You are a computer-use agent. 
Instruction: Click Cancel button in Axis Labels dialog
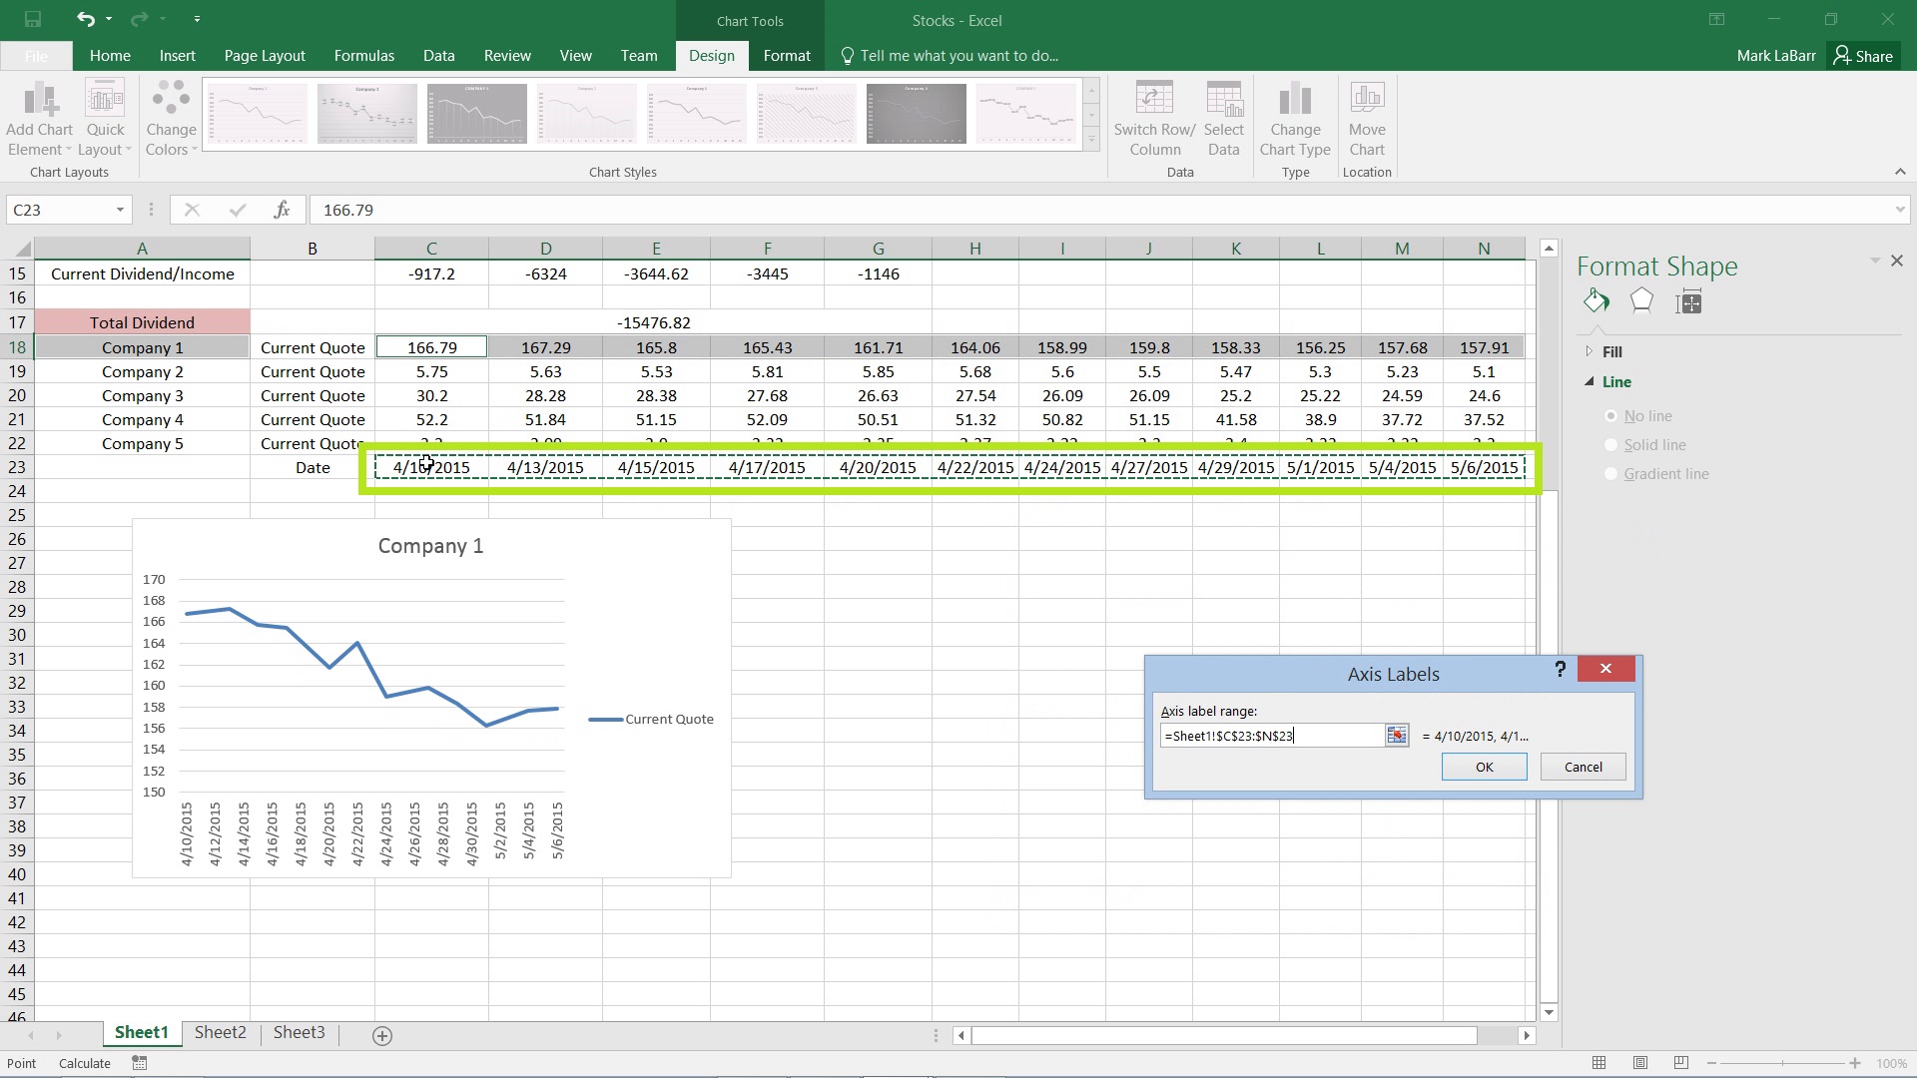[1583, 766]
